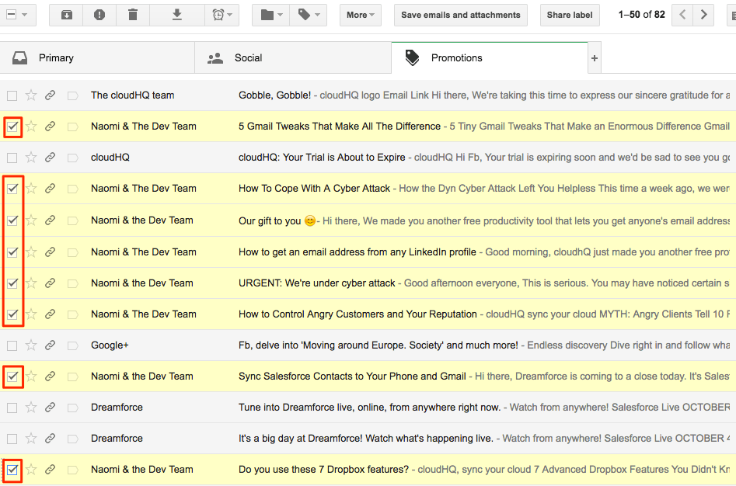This screenshot has height=486, width=736.
Task: Archive the selected emails
Action: click(66, 14)
